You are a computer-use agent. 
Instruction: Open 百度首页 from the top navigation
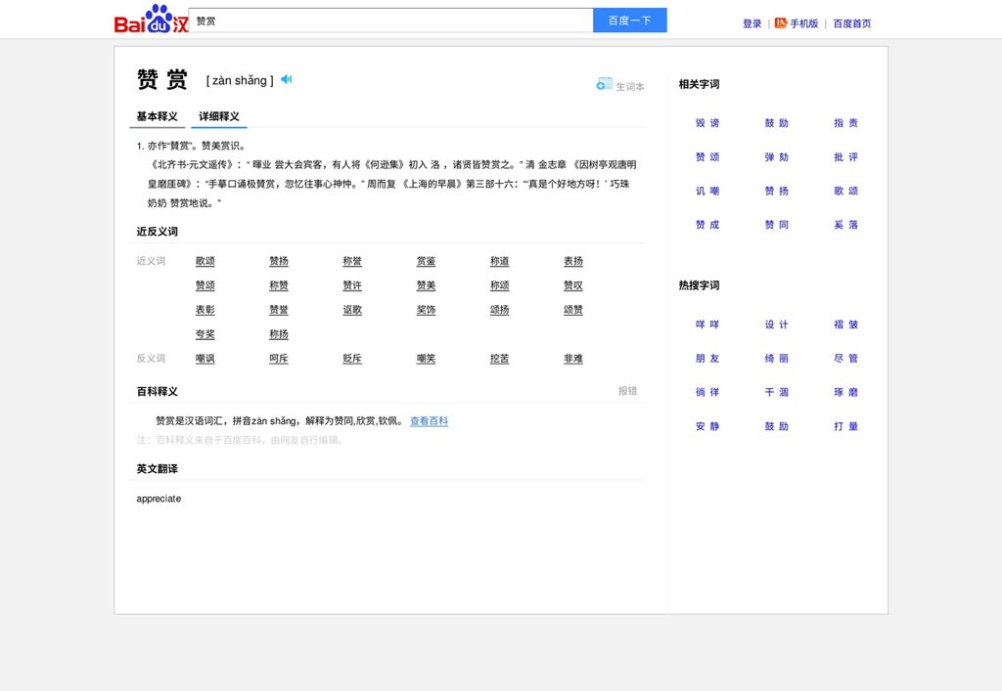[852, 22]
